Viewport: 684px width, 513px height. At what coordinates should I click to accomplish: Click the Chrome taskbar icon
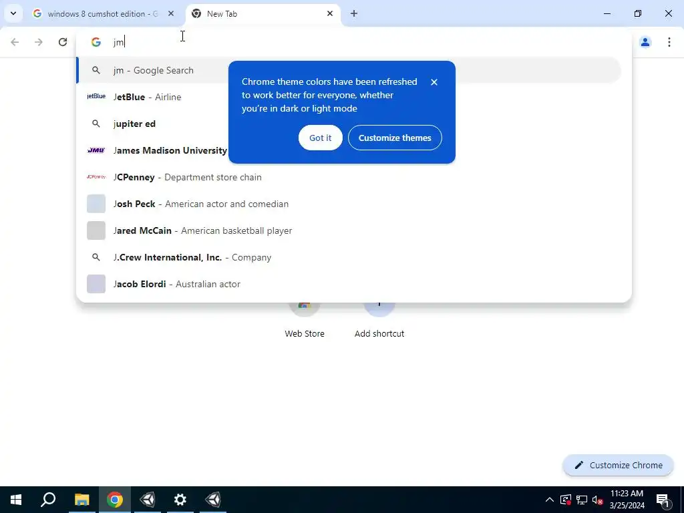115,500
